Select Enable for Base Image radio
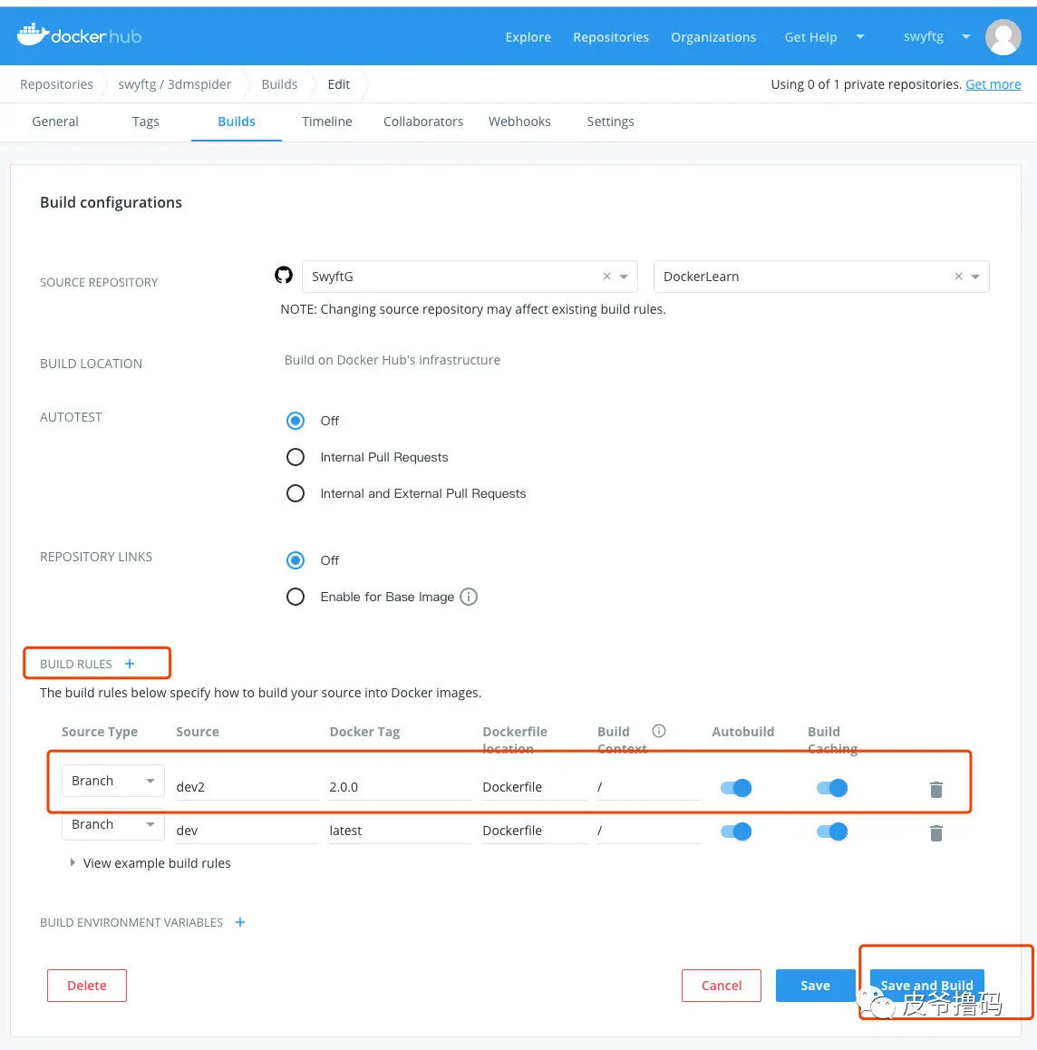 coord(296,597)
